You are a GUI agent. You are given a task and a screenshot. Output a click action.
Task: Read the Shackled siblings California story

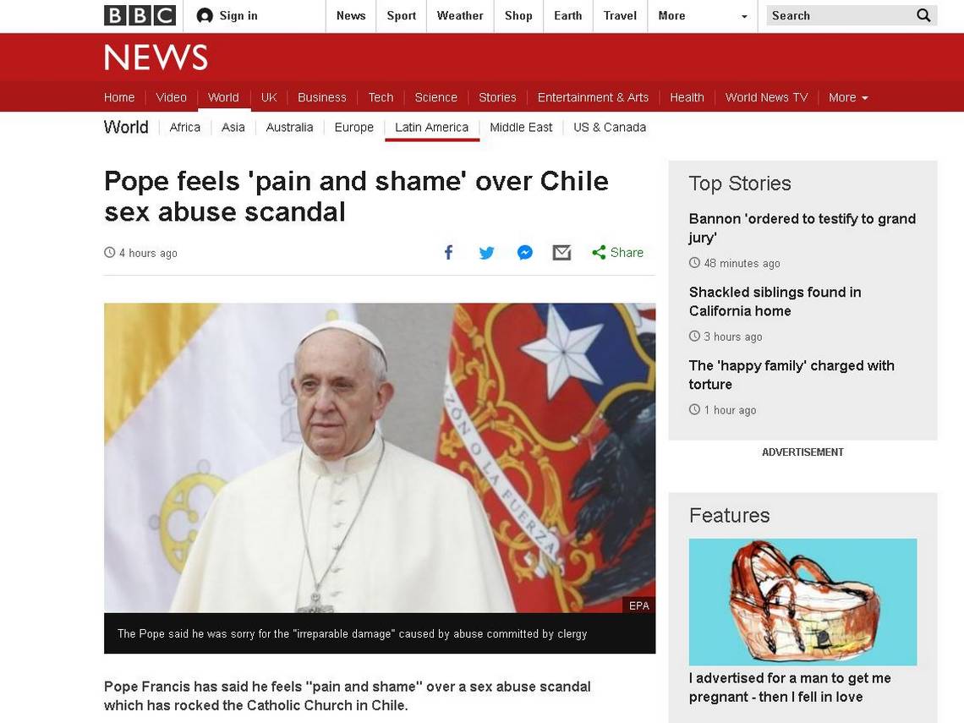(775, 301)
